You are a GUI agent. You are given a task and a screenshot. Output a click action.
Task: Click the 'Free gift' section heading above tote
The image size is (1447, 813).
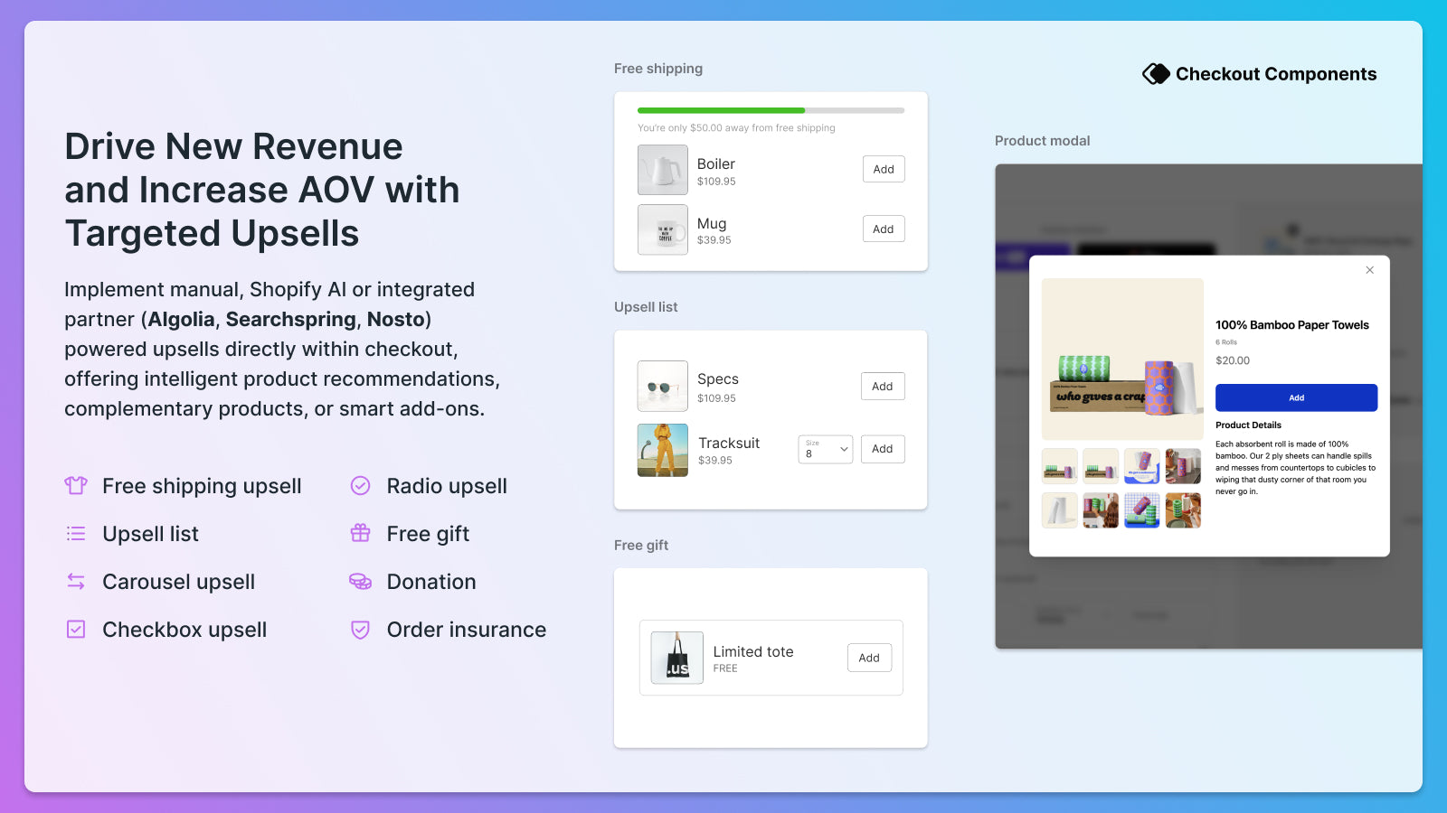point(641,546)
